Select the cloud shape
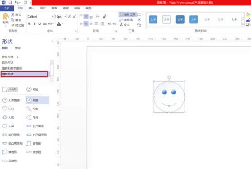Image resolution: width=251 pixels, height=169 pixels. (x=8, y=126)
